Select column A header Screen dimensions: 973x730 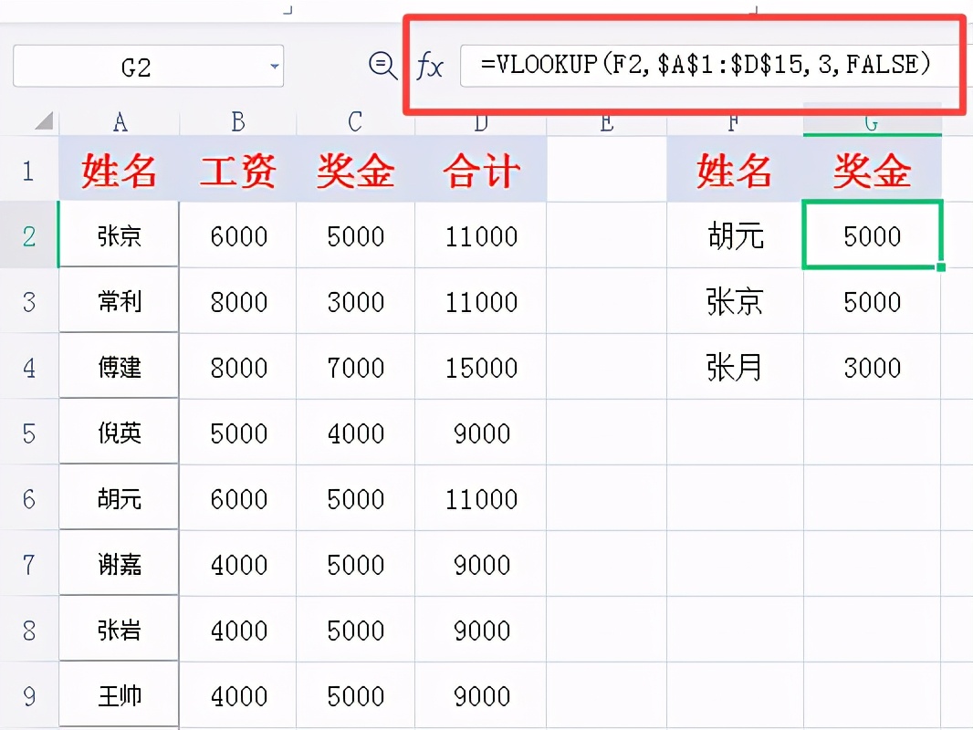click(120, 122)
